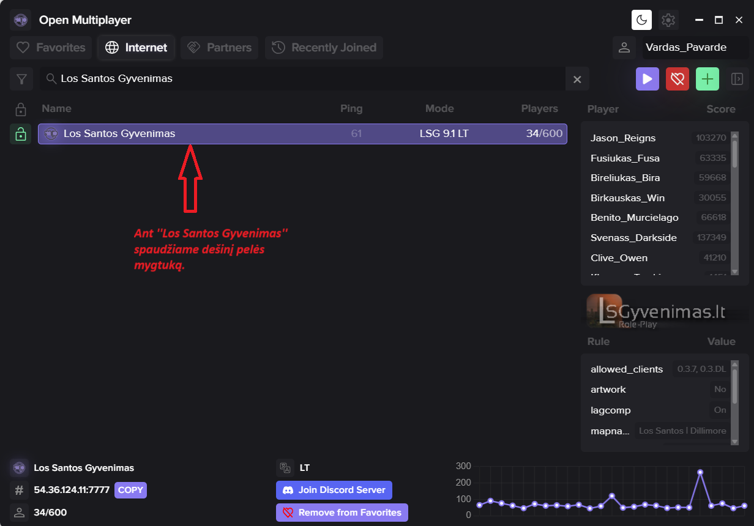The width and height of the screenshot is (754, 526).
Task: Click the Vardas_Pavarde nickname input field
Action: [693, 48]
